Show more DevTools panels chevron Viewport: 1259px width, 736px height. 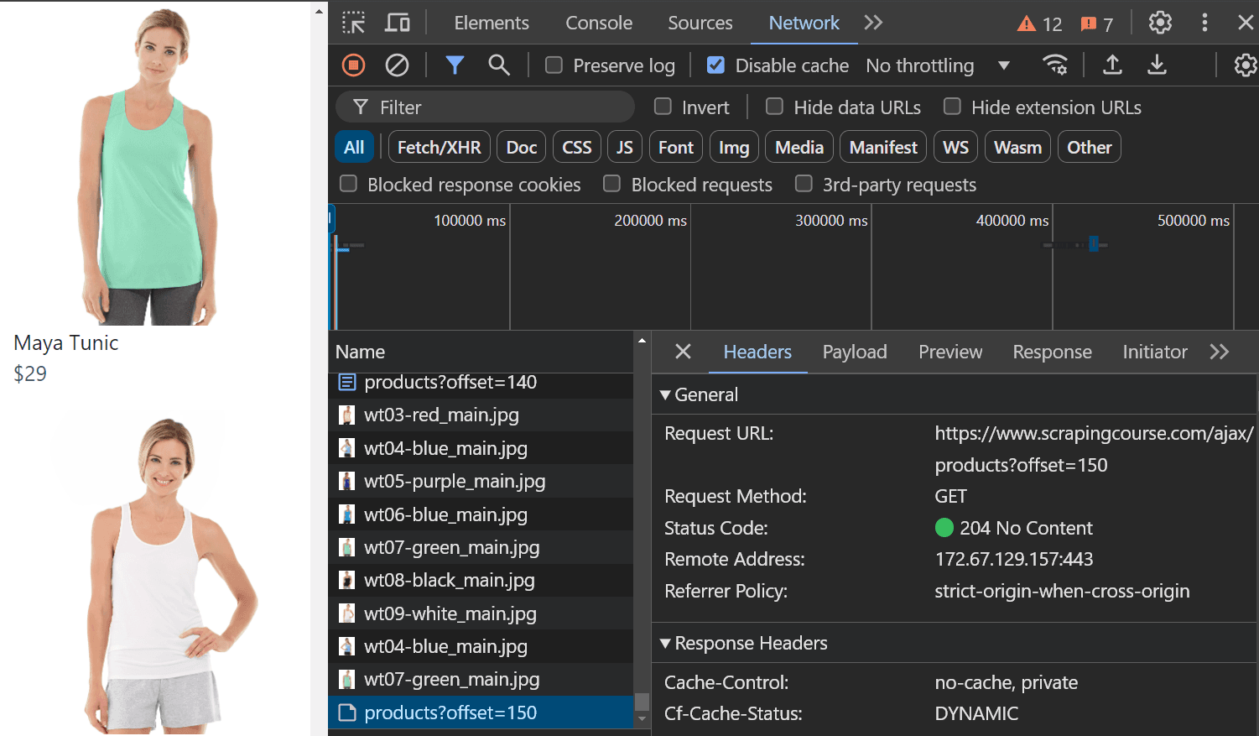tap(873, 23)
